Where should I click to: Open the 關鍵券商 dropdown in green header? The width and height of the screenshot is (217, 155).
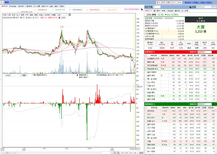coord(205,104)
